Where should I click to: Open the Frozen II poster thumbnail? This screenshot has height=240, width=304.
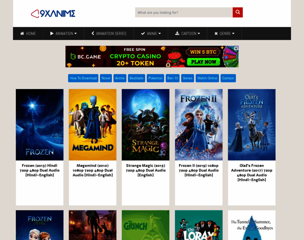(x=199, y=125)
